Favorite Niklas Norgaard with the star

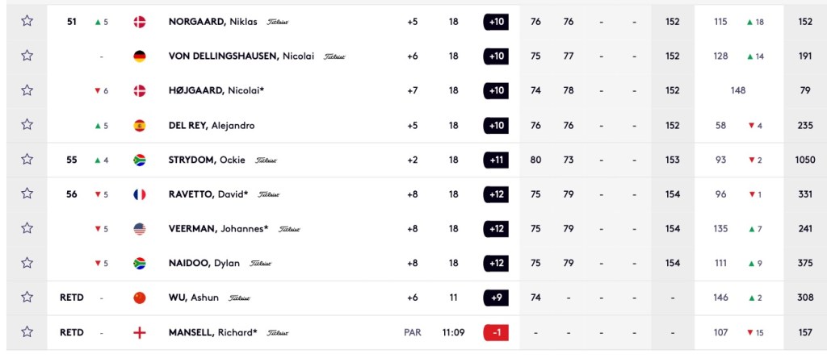pos(27,21)
